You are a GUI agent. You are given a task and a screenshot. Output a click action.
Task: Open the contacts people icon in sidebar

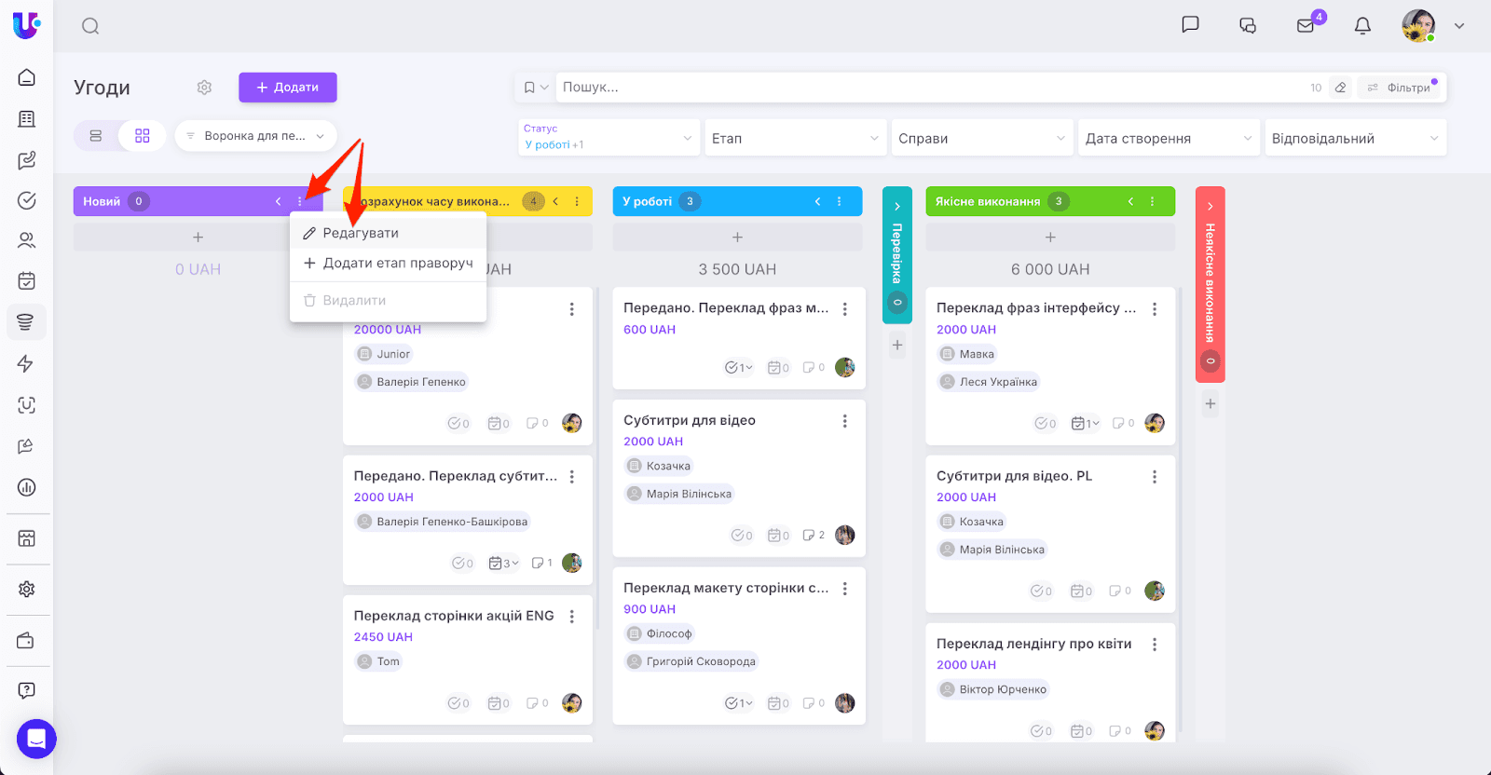pos(27,240)
